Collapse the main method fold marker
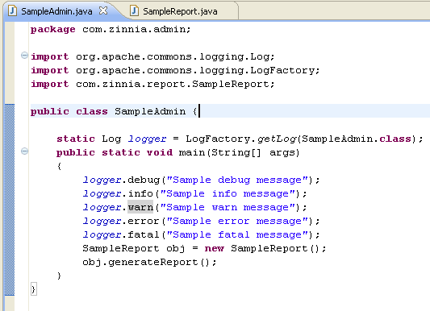 pos(24,151)
